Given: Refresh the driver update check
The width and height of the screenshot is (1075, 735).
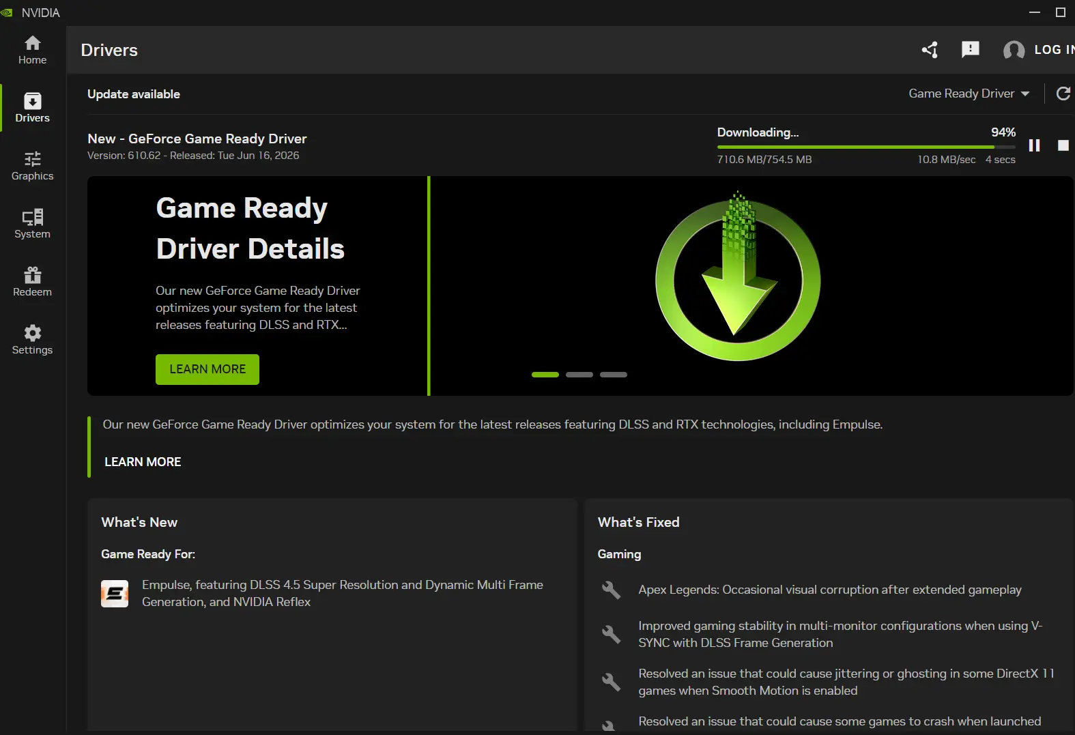Looking at the screenshot, I should click(x=1063, y=93).
